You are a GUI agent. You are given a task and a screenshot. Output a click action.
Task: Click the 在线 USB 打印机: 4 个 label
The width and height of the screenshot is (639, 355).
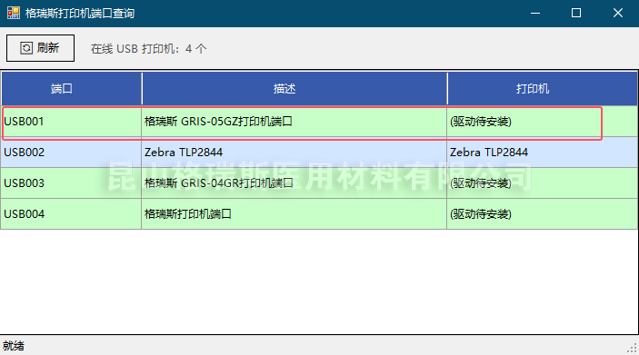click(x=149, y=49)
